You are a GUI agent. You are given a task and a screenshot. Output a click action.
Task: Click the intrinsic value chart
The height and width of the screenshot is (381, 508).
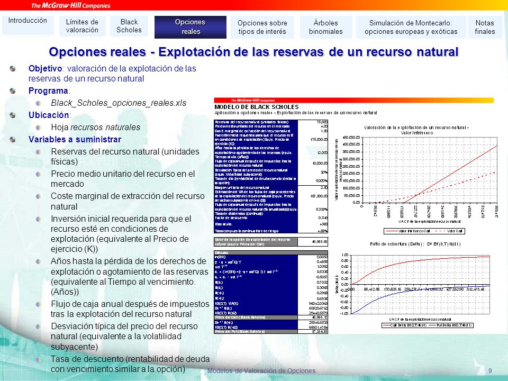[416, 179]
